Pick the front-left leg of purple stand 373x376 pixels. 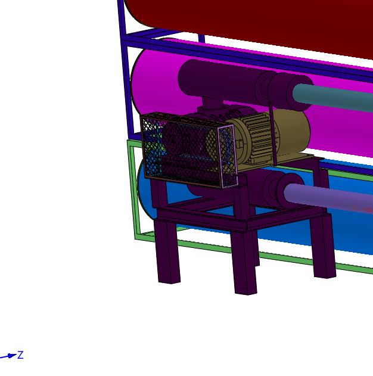point(167,252)
